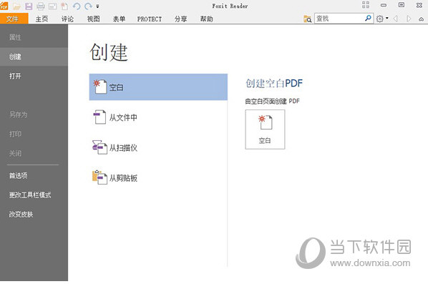The width and height of the screenshot is (428, 284).
Task: Print with the printer icon
Action: tap(41, 6)
